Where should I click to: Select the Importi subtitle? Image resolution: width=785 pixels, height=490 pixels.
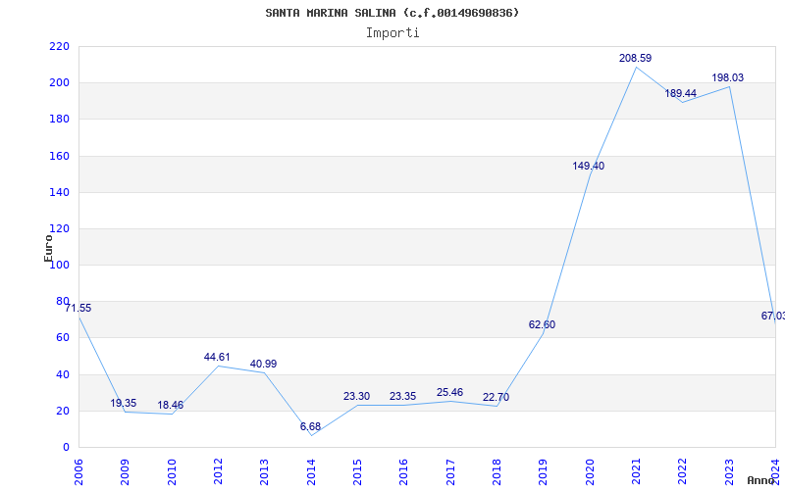pos(392,33)
